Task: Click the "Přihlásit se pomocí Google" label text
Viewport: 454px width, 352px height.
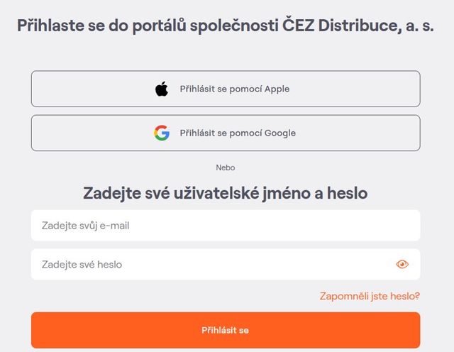Action: pyautogui.click(x=238, y=133)
